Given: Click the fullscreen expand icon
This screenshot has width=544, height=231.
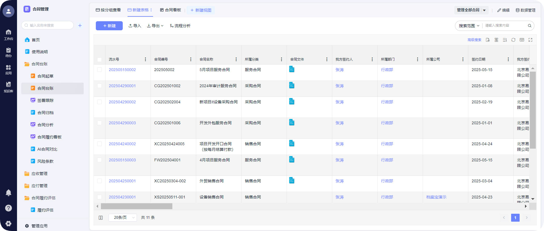Looking at the screenshot, I should click(530, 40).
